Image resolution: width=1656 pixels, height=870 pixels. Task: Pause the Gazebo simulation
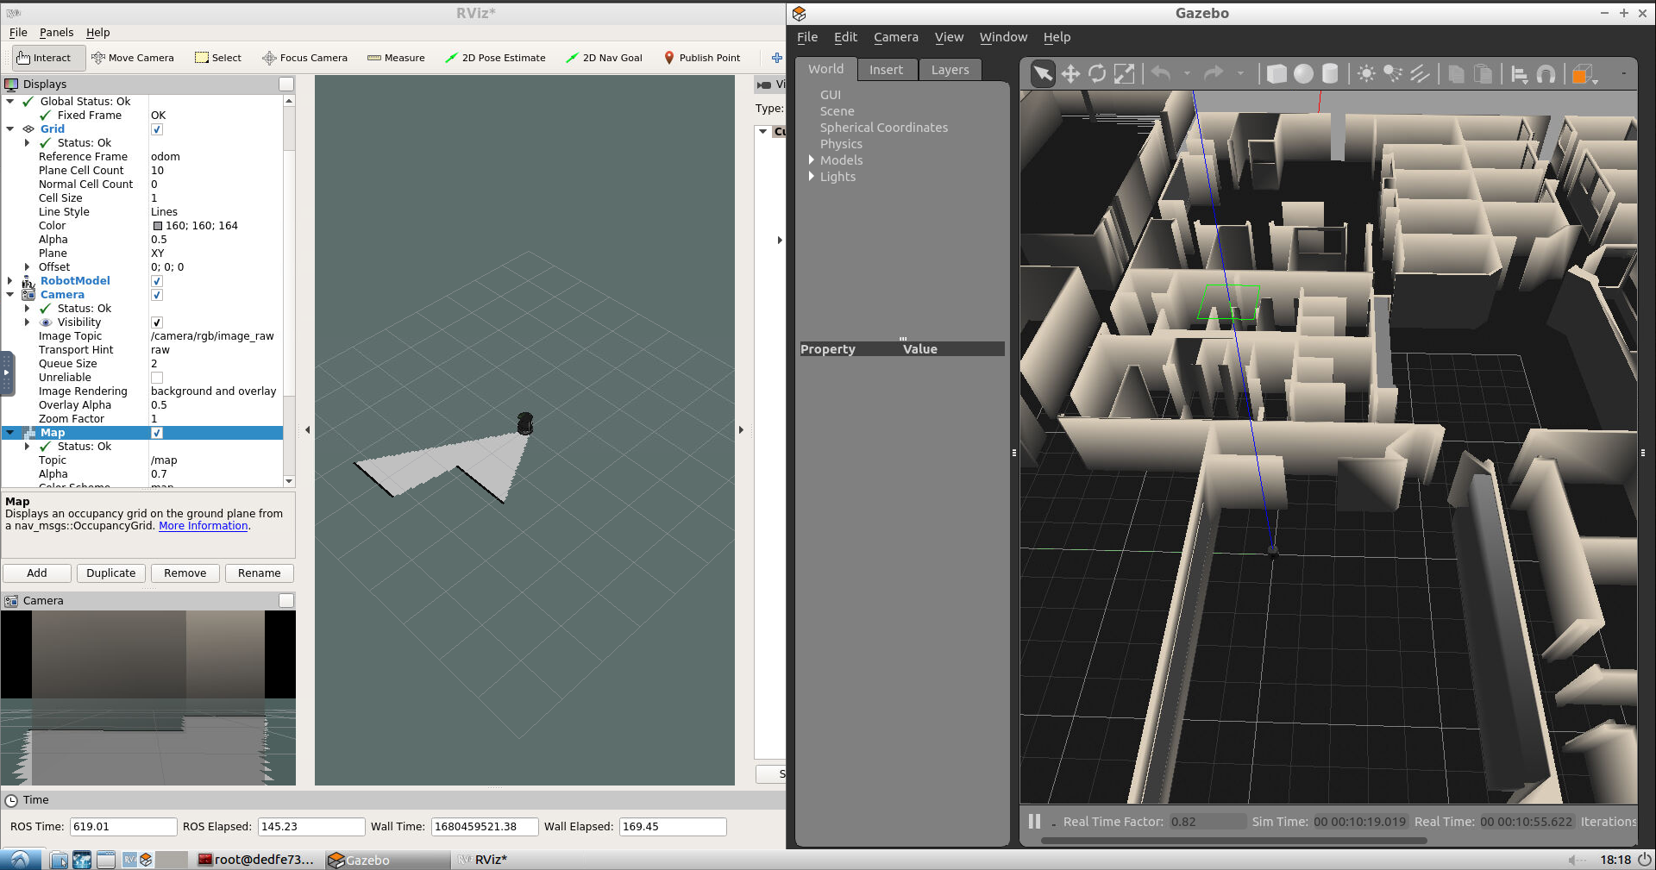click(x=1034, y=822)
